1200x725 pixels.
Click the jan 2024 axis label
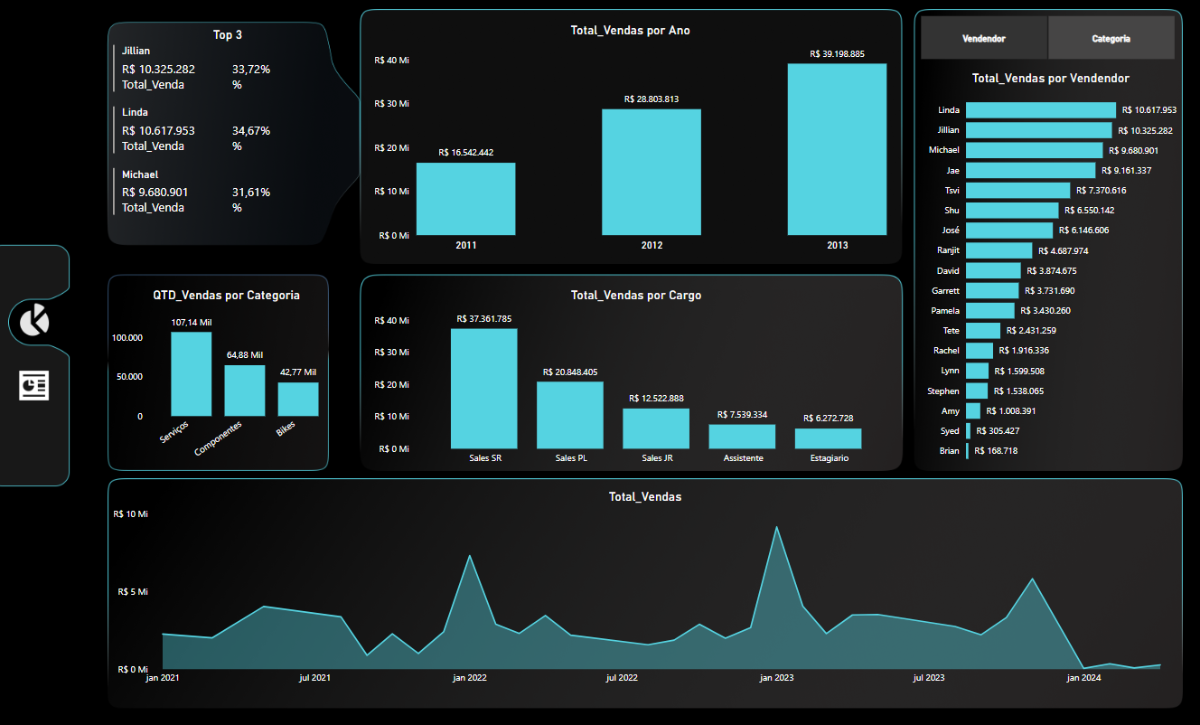click(x=1084, y=677)
